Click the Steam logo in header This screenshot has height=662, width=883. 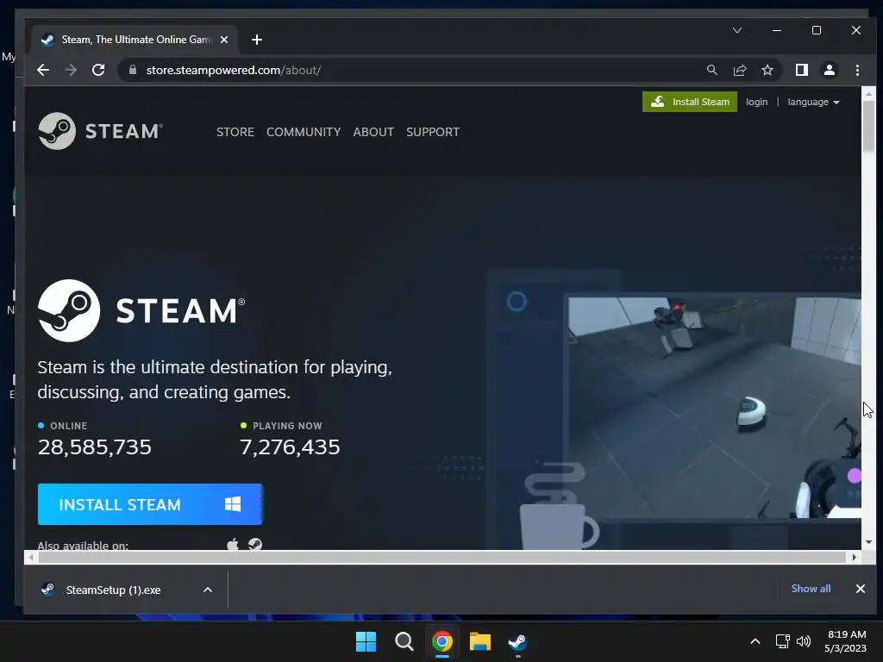(x=101, y=131)
